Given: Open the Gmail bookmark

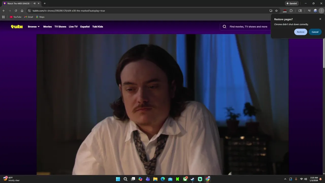Looking at the screenshot, I should click(x=28, y=17).
